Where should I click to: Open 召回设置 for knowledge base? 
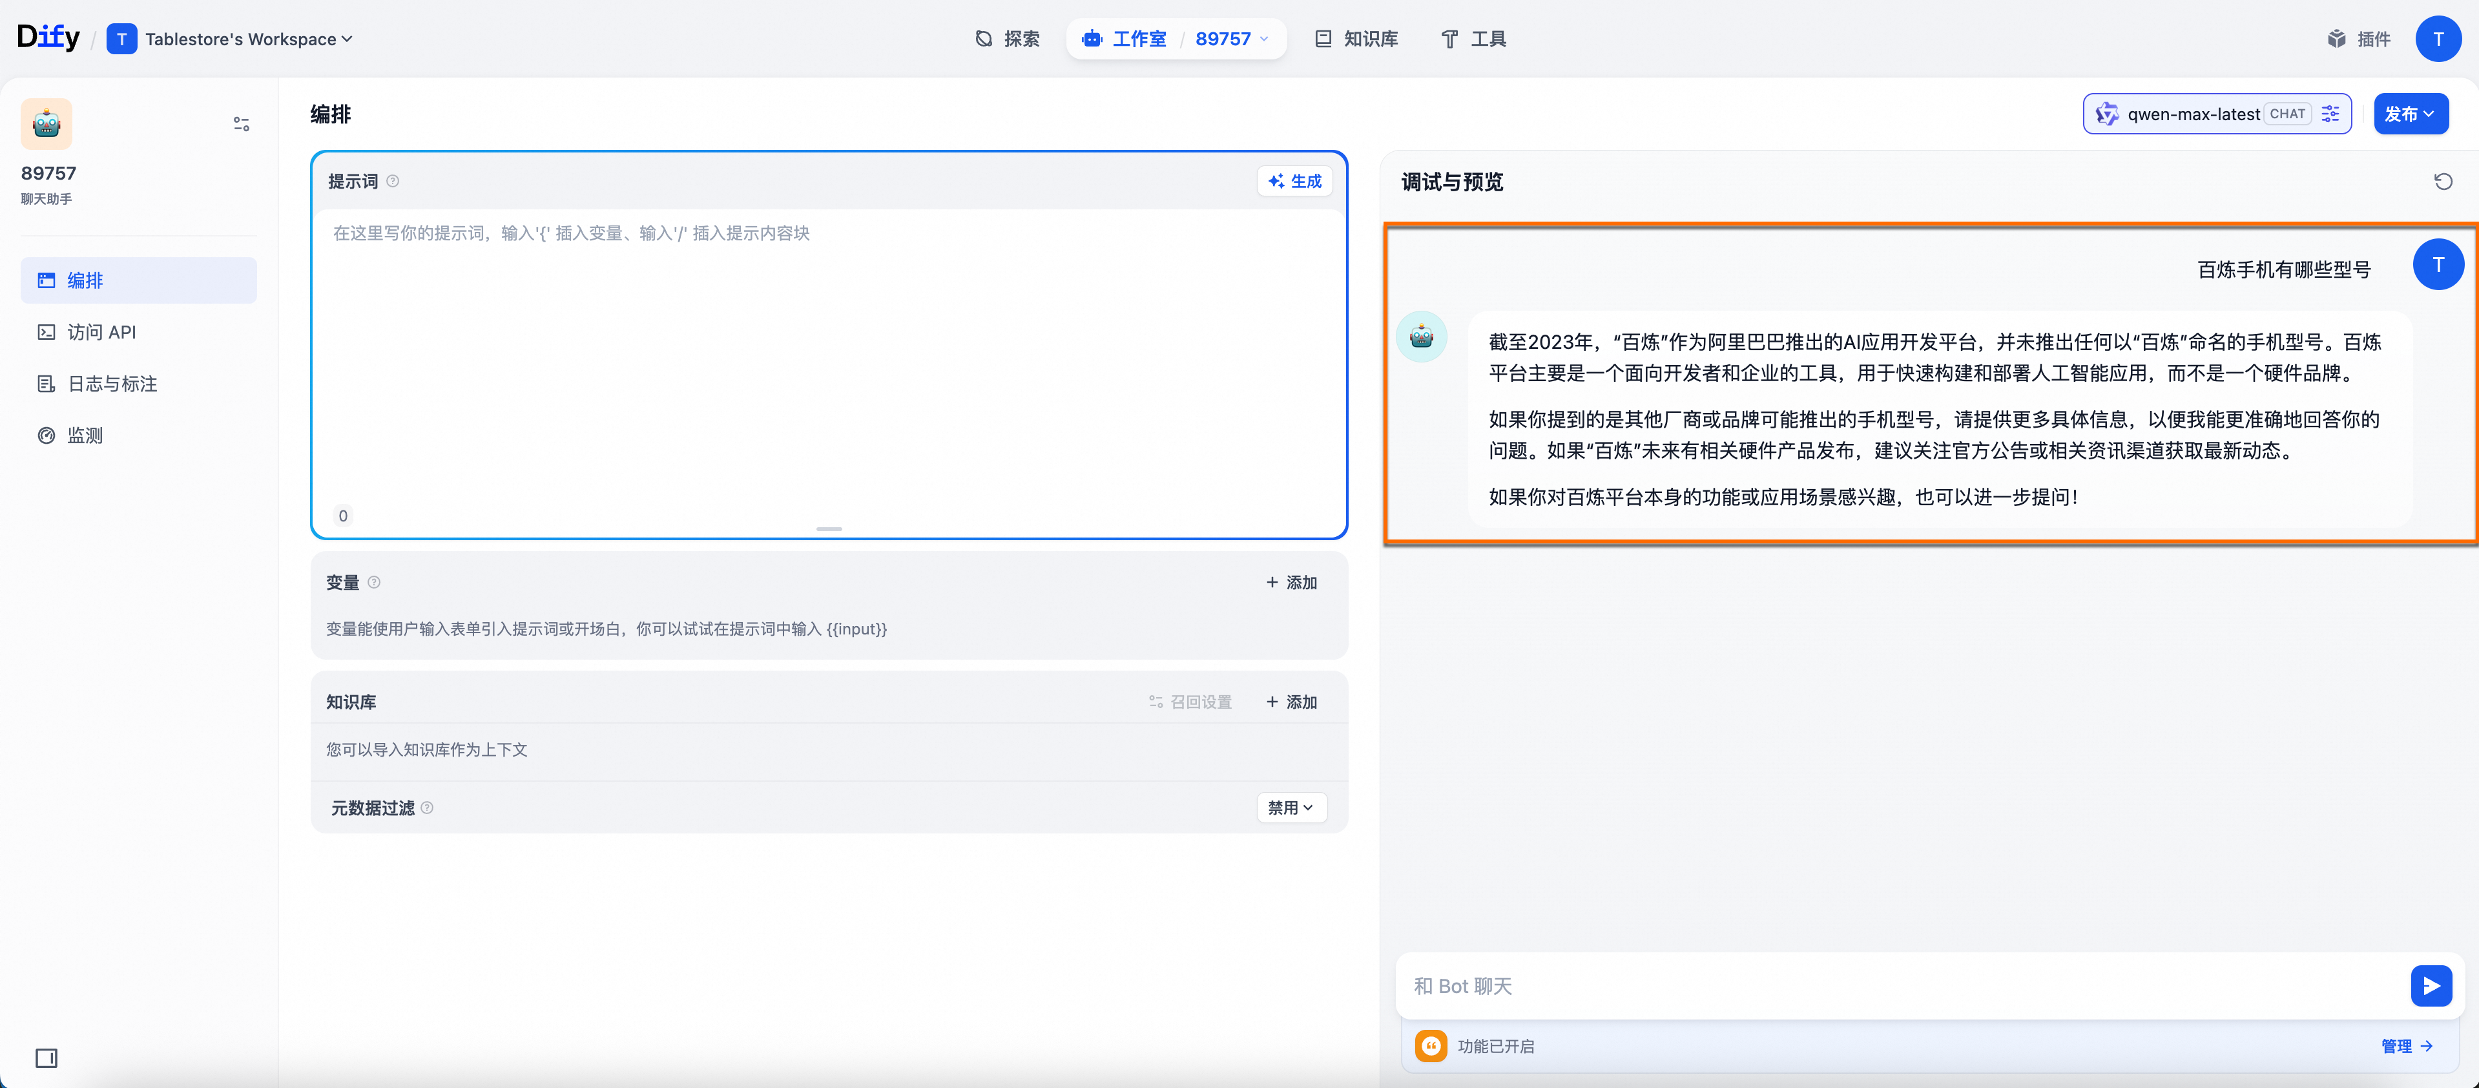click(1190, 702)
